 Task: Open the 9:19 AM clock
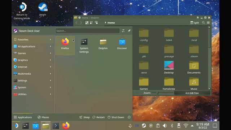click(202, 126)
